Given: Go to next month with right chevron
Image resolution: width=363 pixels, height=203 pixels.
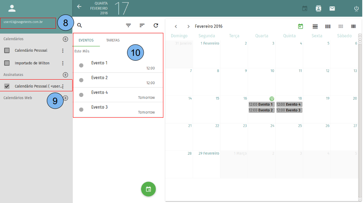Looking at the screenshot, I should (188, 26).
